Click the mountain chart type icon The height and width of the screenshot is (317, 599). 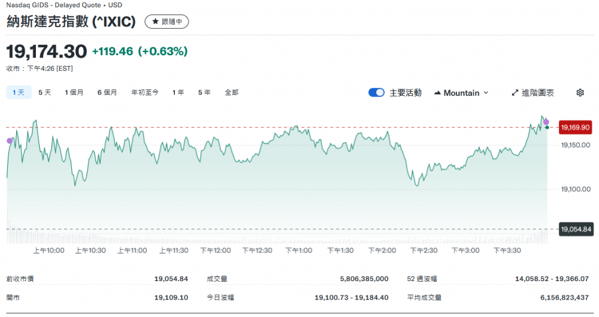(x=437, y=93)
